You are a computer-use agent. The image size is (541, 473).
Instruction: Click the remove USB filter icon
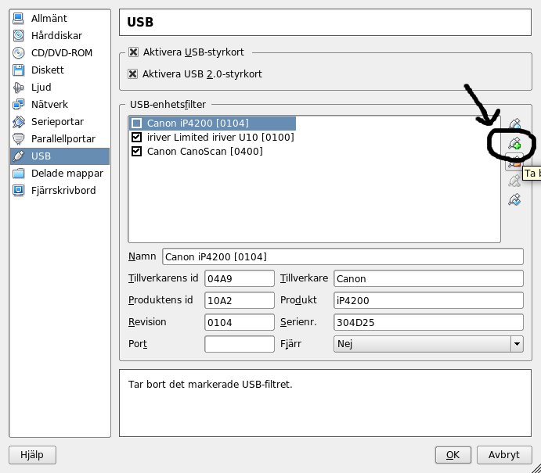pyautogui.click(x=514, y=163)
